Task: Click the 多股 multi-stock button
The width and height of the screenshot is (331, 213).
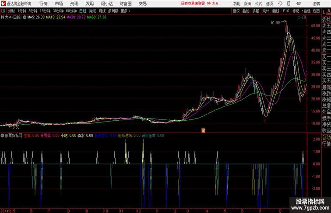Action: 256,11
